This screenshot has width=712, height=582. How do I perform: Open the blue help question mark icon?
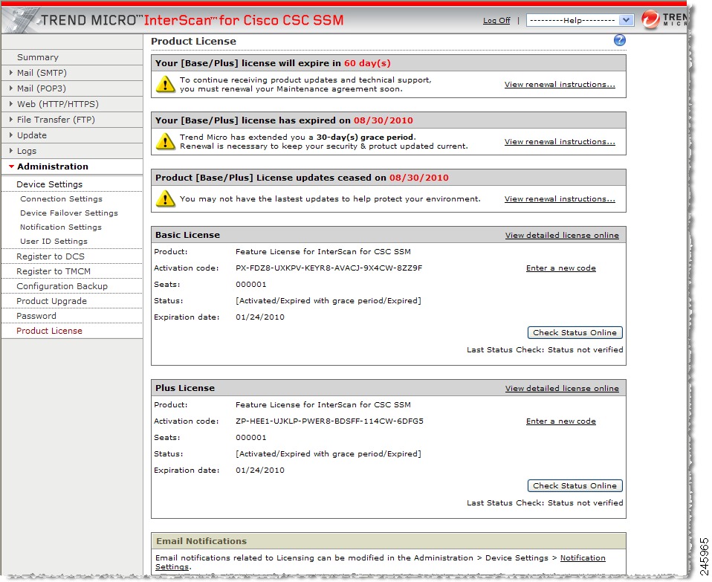pos(619,40)
